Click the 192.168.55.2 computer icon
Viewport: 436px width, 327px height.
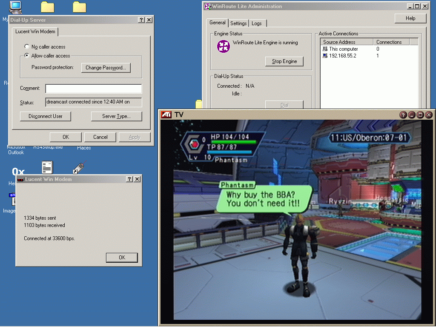pos(325,56)
